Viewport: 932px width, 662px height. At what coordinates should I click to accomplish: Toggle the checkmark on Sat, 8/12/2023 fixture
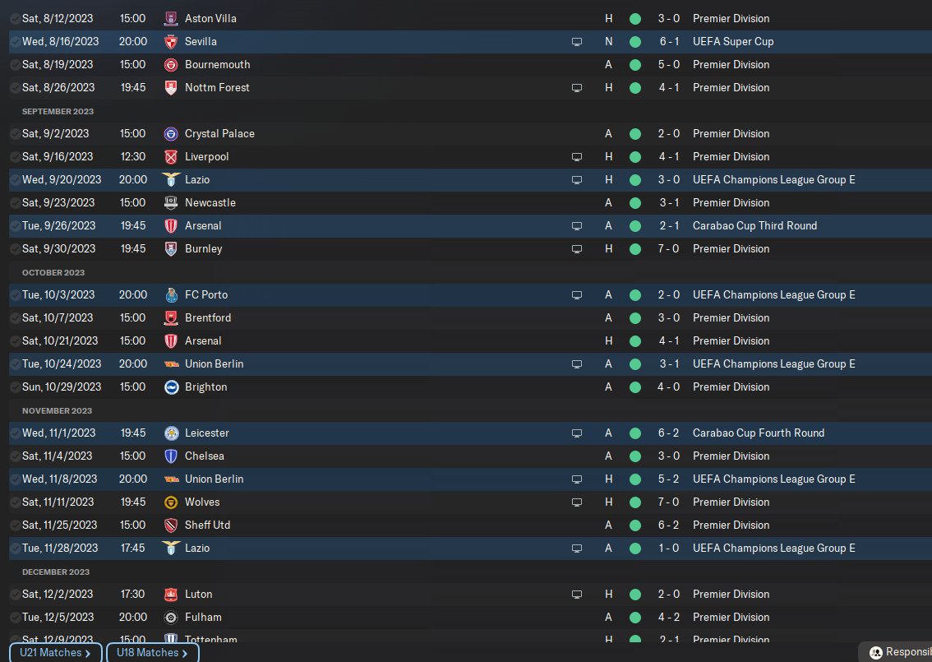(15, 19)
